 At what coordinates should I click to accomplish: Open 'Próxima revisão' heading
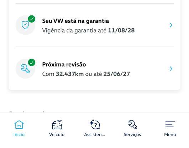64,64
